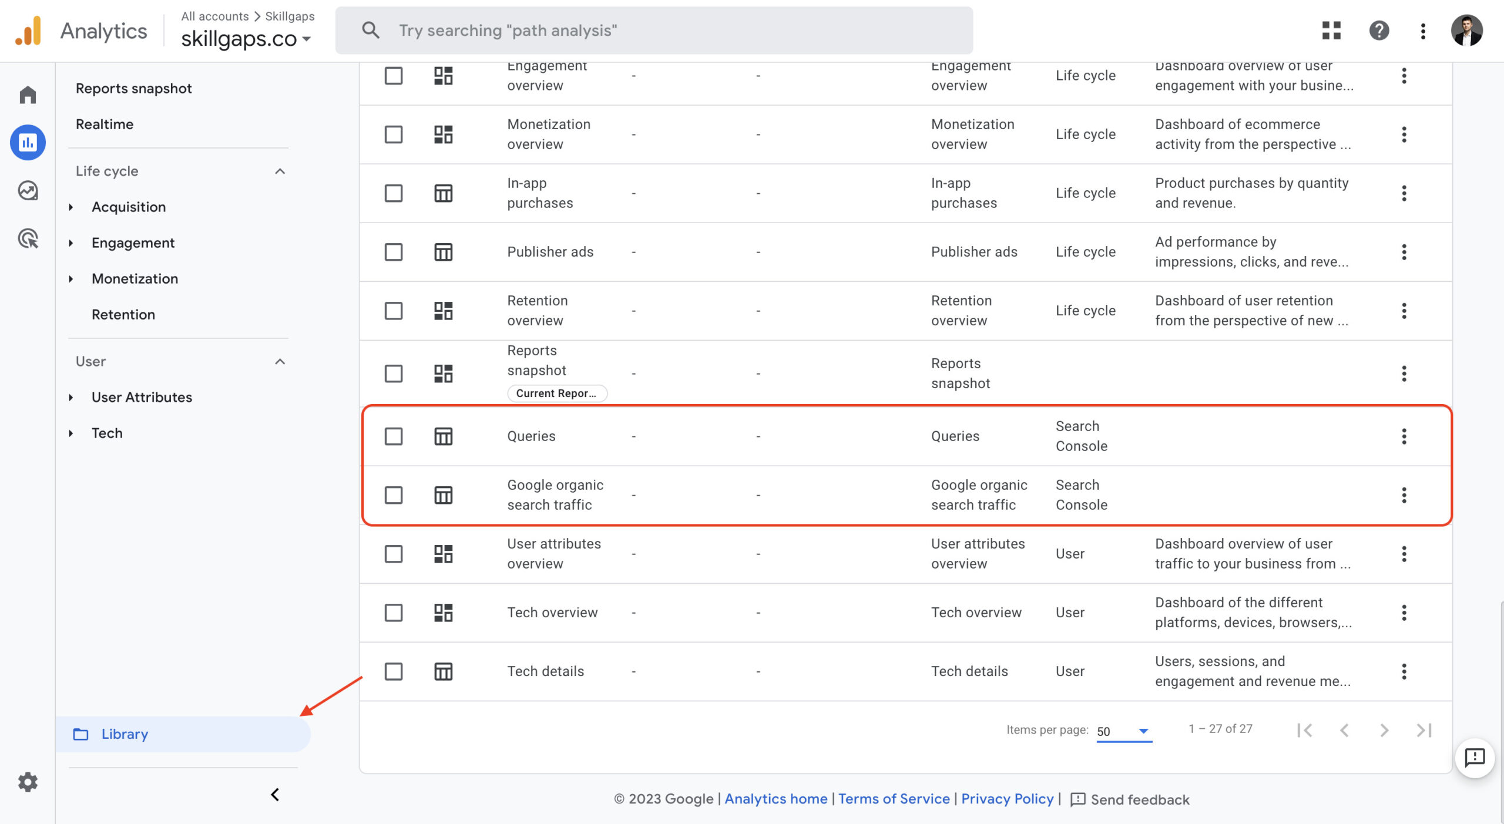This screenshot has width=1504, height=824.
Task: Open more options for Tech details row
Action: coord(1404,671)
